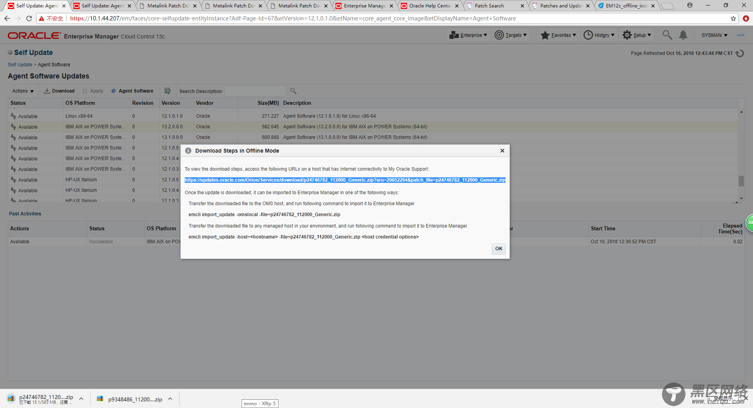Click the global search magnifier icon
Image resolution: width=753 pixels, height=408 pixels.
(x=667, y=35)
